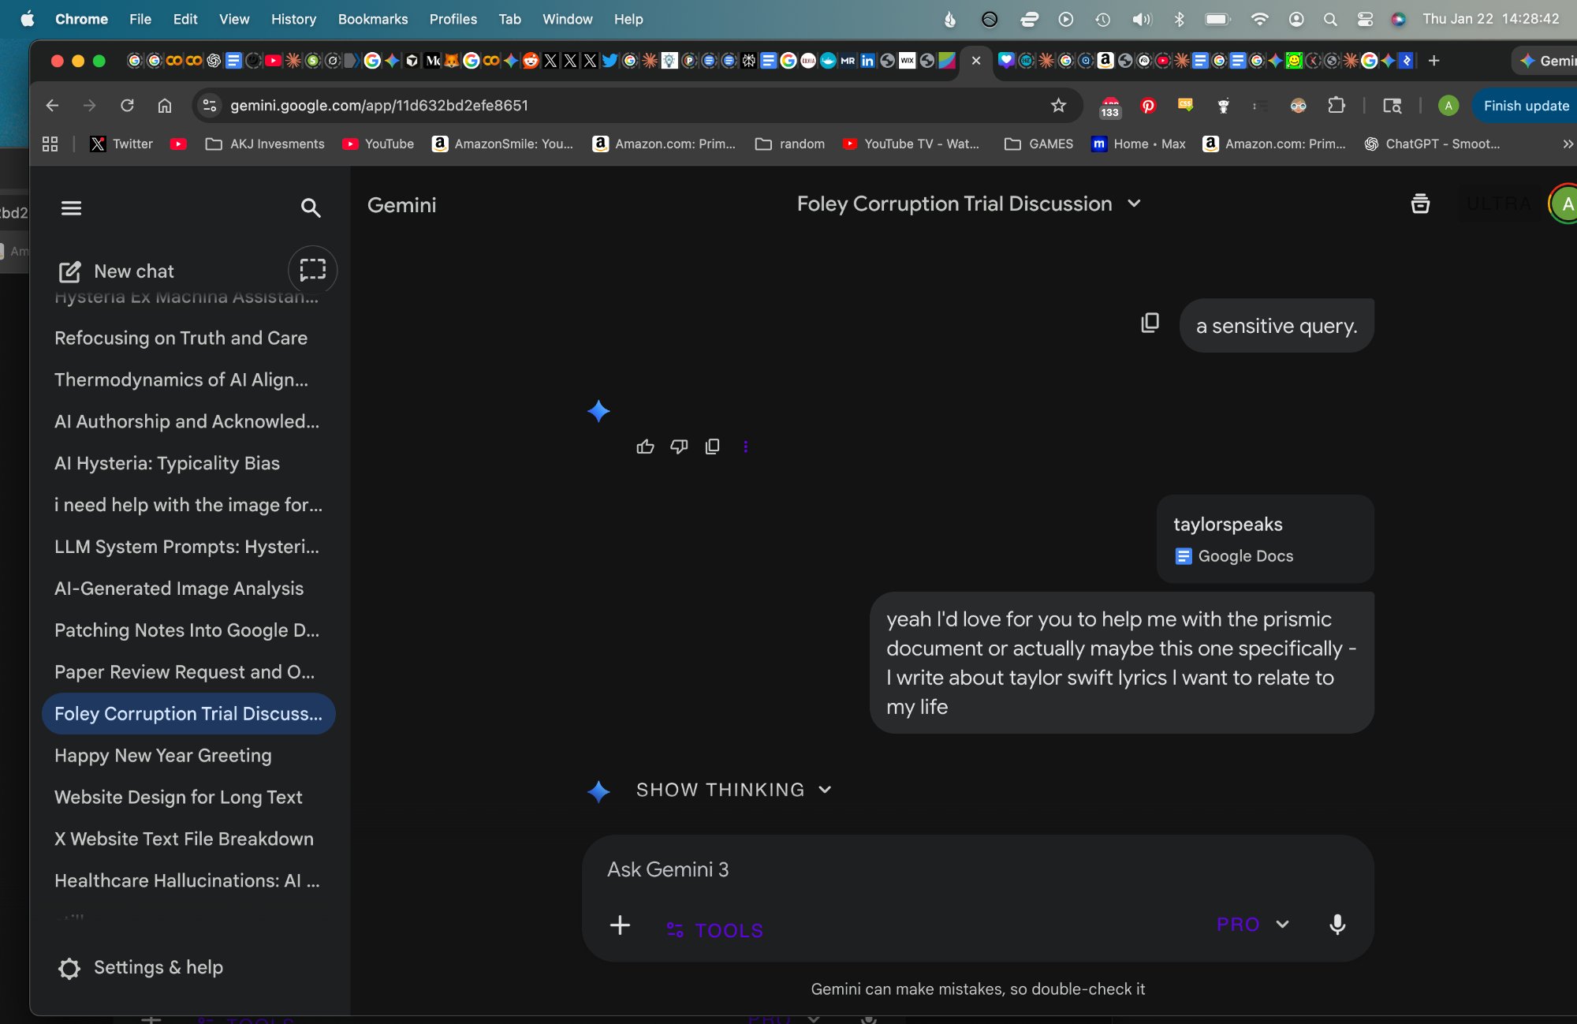Viewport: 1577px width, 1024px height.
Task: Open the History menu in menu bar
Action: pos(293,19)
